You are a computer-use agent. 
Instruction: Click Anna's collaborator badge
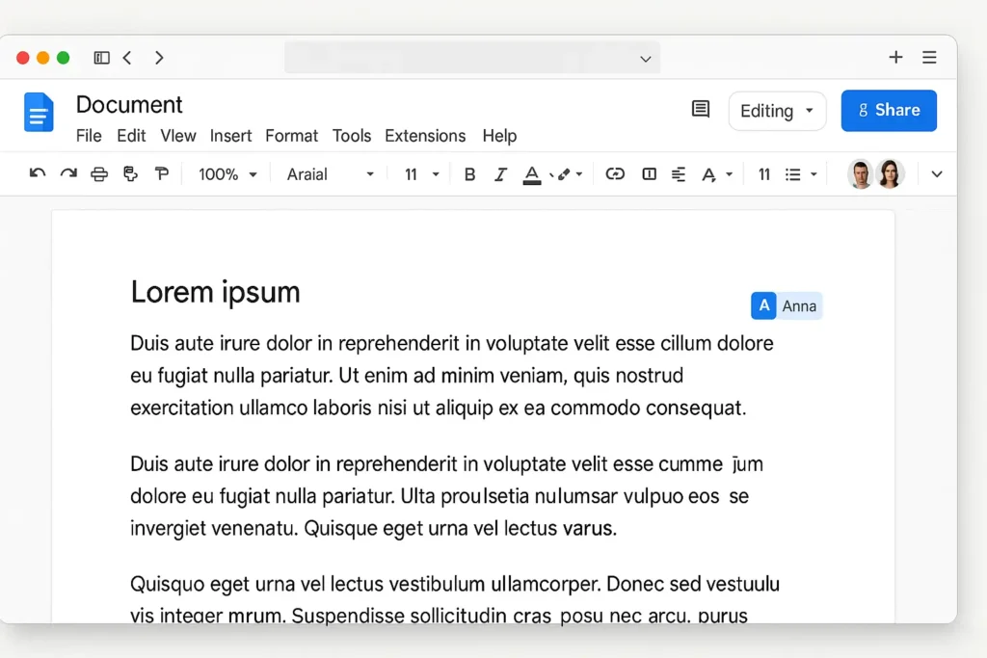click(787, 305)
